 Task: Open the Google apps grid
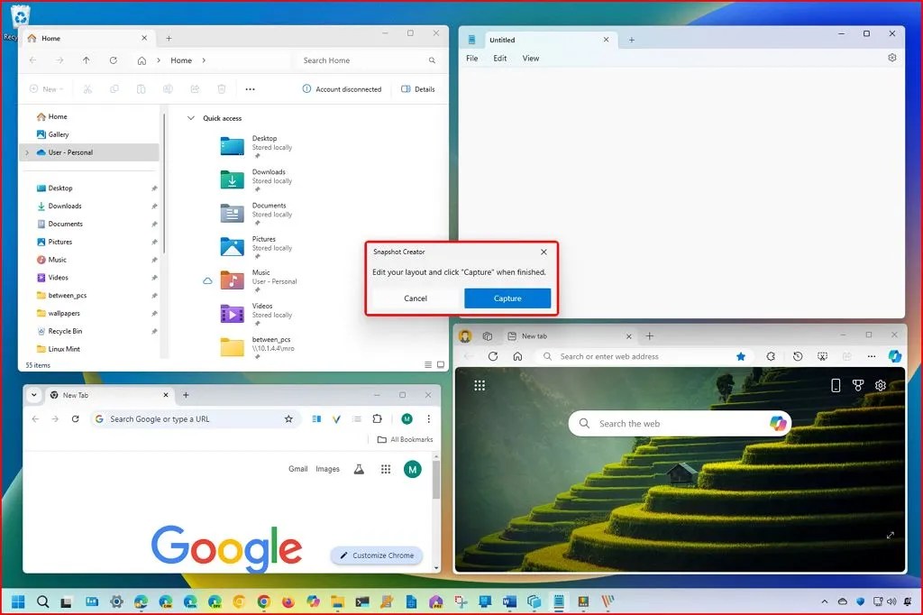click(x=386, y=469)
